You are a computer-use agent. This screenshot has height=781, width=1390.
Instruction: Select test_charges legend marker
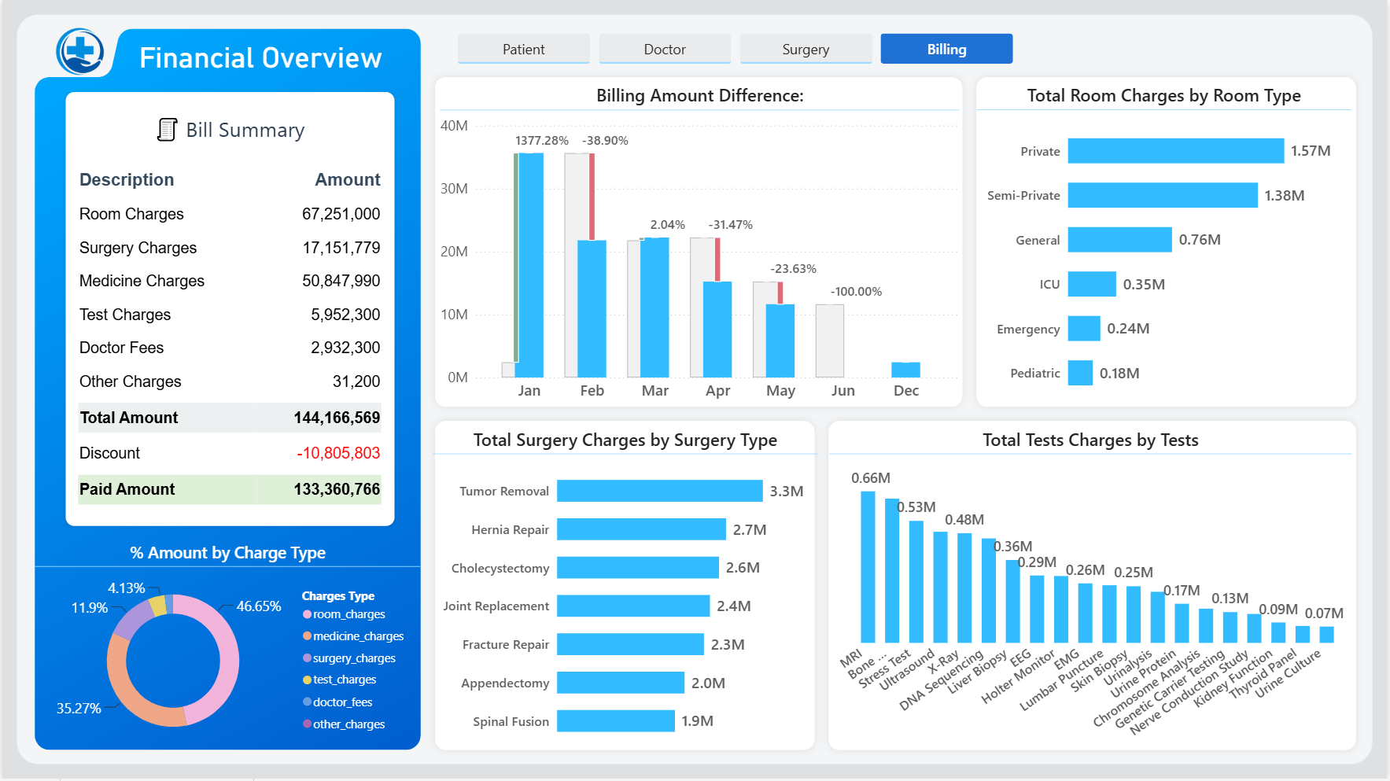coord(308,680)
